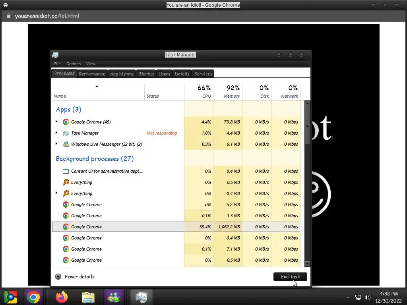The height and width of the screenshot is (305, 407).
Task: Expand the Task Manager app group
Action: click(x=56, y=133)
